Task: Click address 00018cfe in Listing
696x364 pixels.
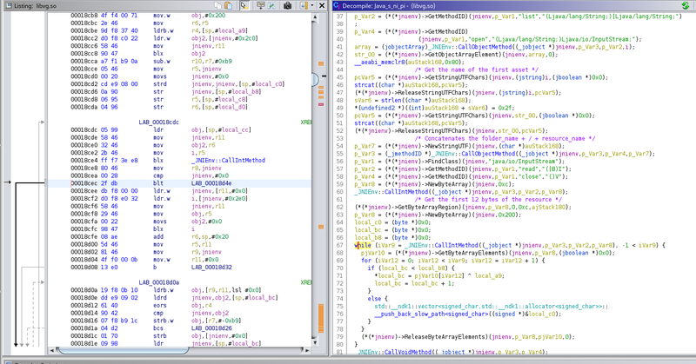Action: 84,237
